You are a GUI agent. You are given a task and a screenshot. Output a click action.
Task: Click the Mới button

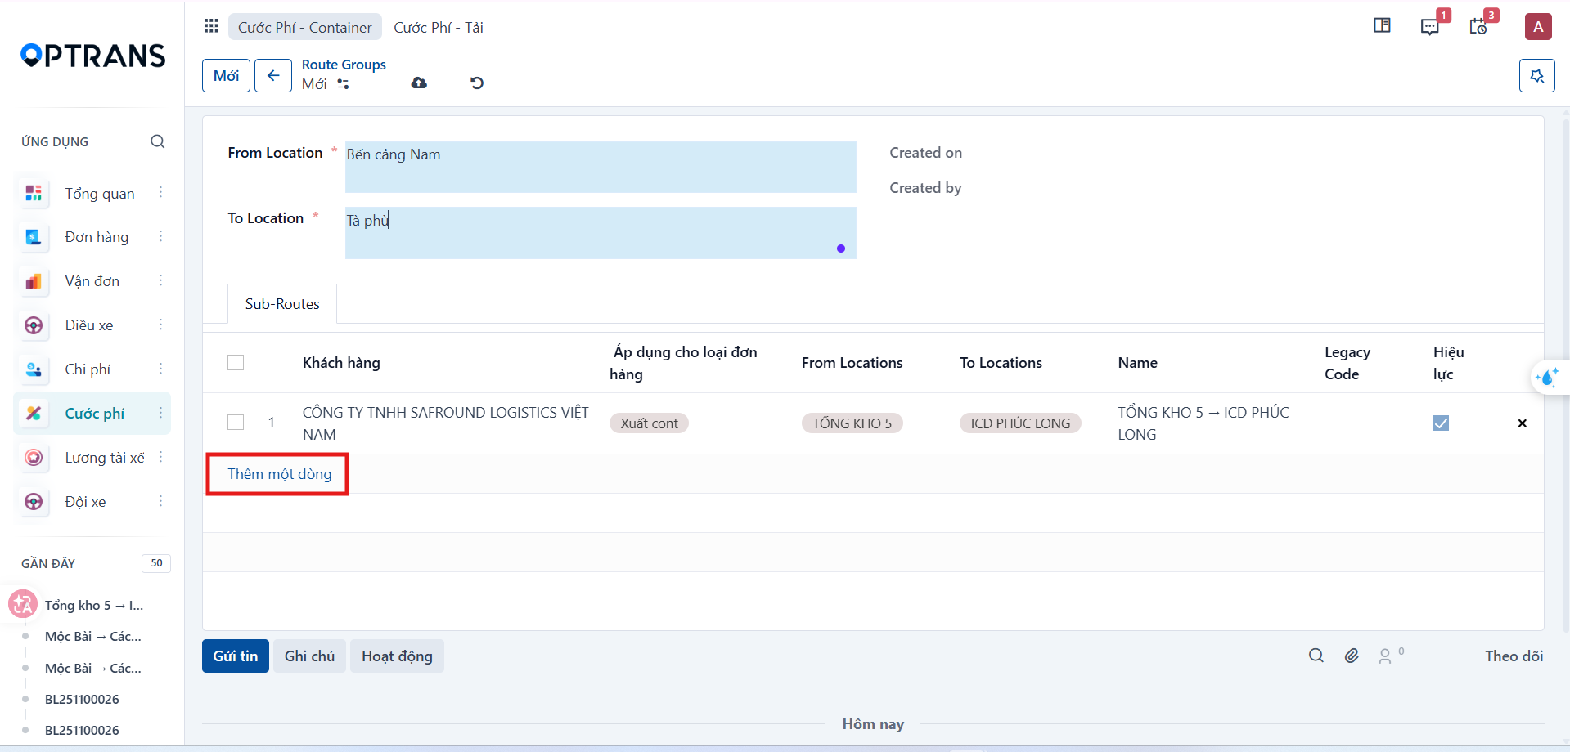pos(226,76)
